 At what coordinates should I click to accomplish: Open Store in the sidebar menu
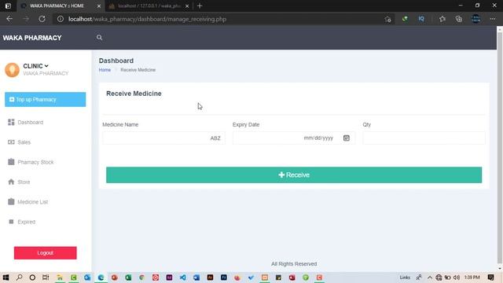24,182
